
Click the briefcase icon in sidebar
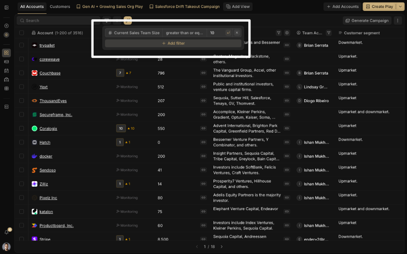click(6, 80)
